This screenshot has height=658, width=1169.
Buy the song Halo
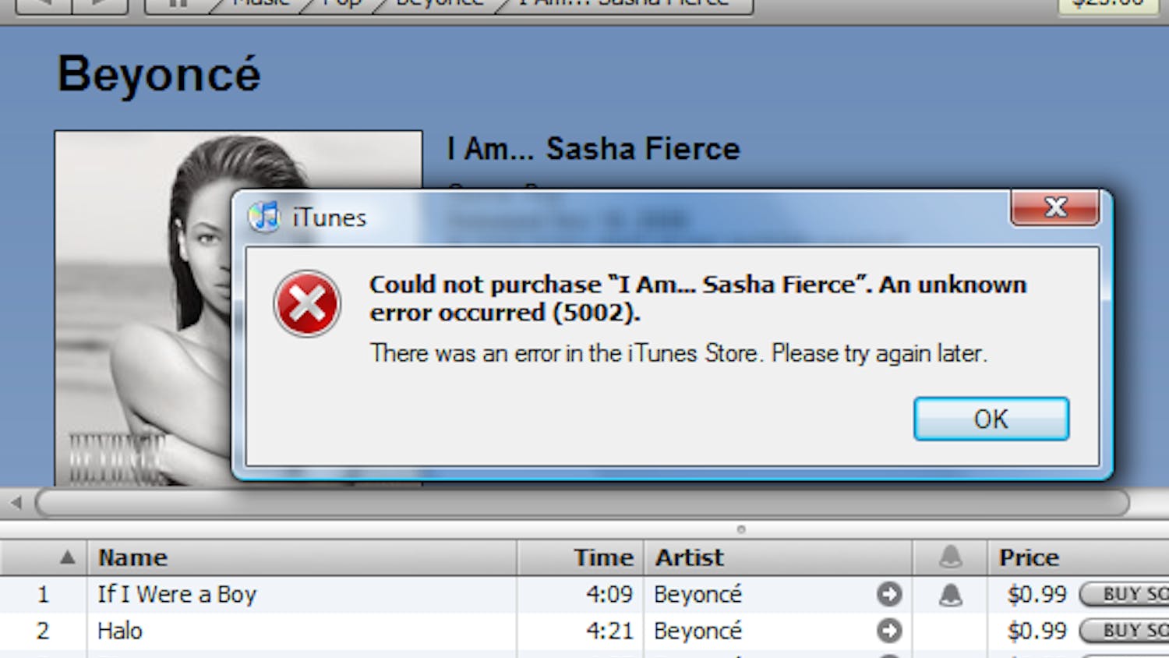tap(1126, 630)
